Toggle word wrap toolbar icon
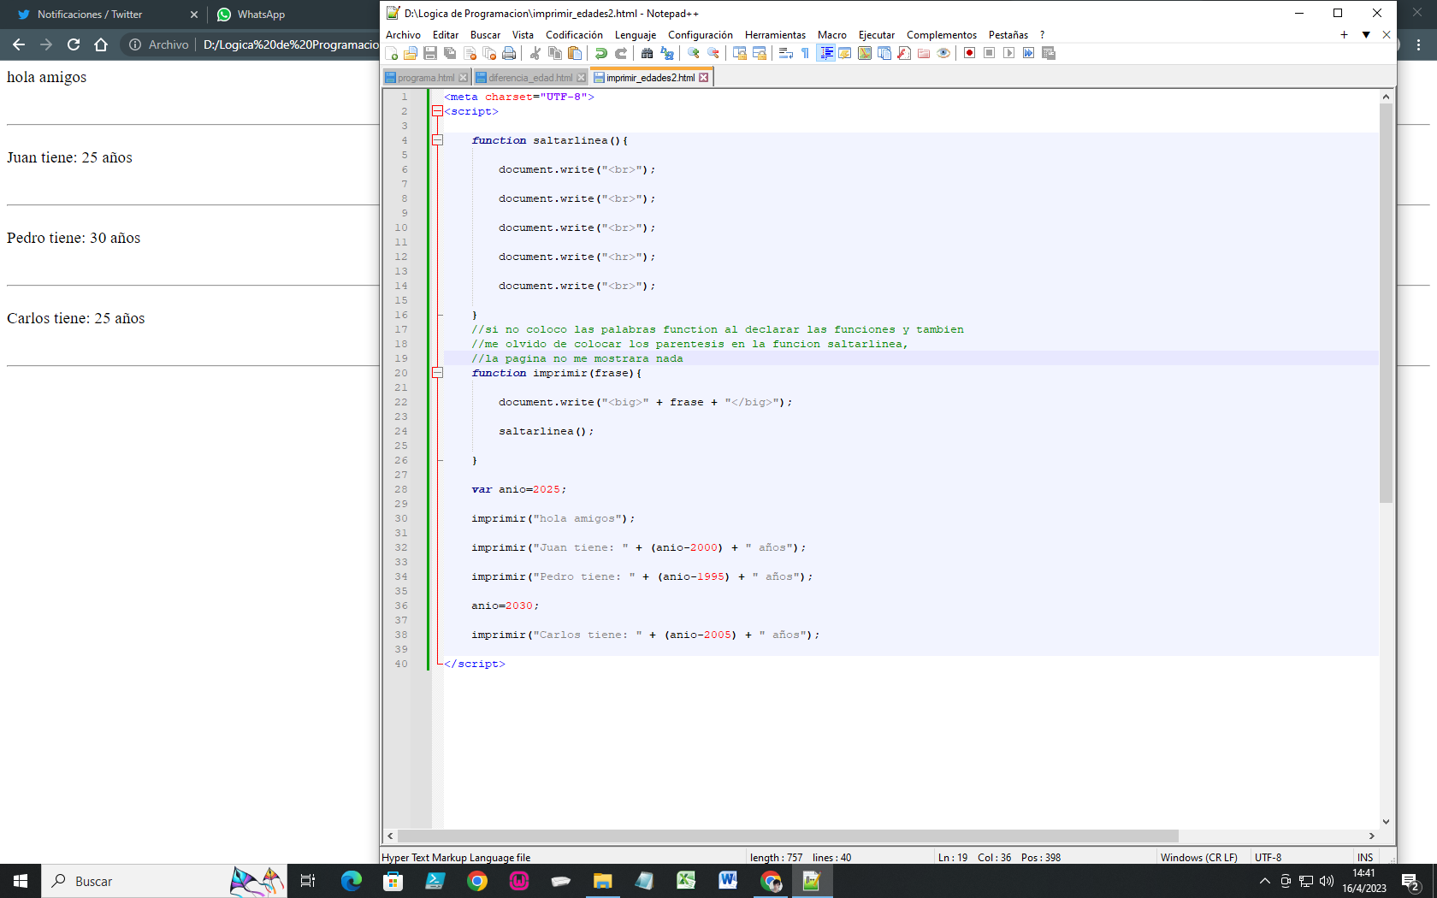 786,53
